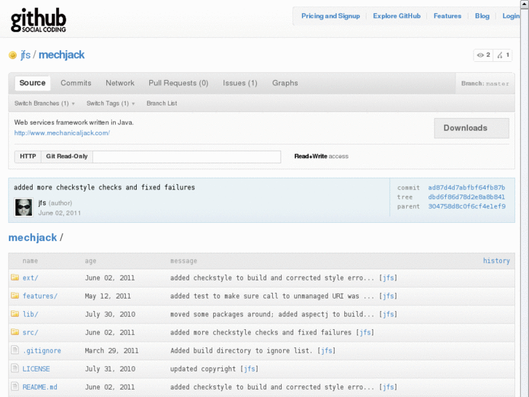The height and width of the screenshot is (397, 529).
Task: Open parent 304758d8c0f6c4e1ef9 hash link
Action: [467, 206]
